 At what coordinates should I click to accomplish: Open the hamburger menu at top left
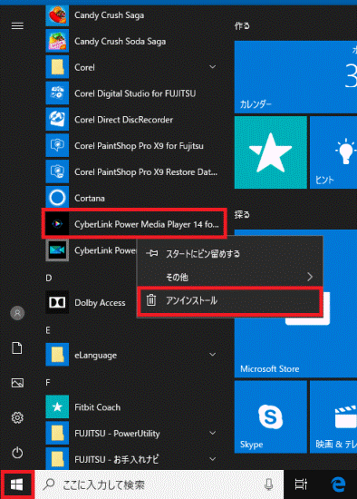[17, 25]
